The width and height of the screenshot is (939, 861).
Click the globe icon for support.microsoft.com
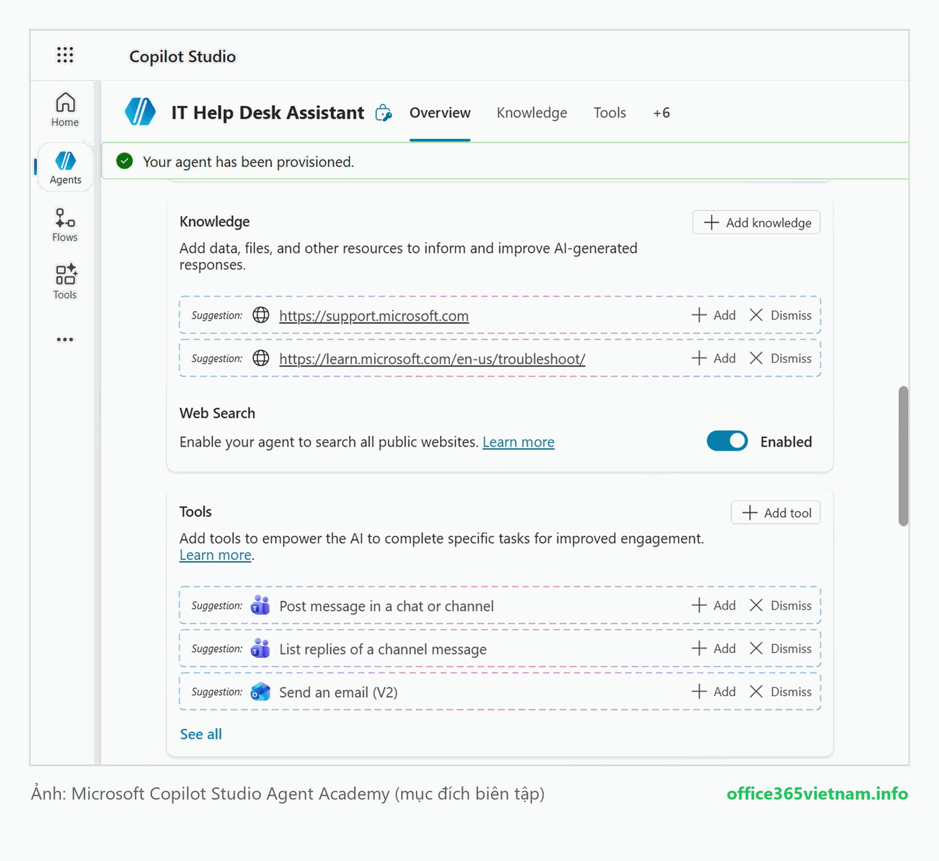click(x=261, y=315)
